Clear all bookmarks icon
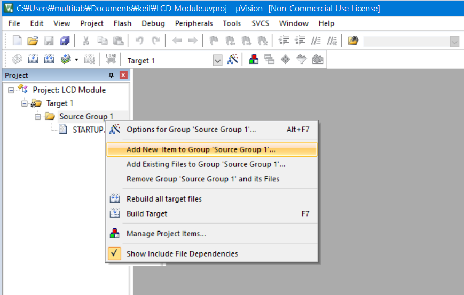Screen dimensions: 464x295 coord(263,41)
